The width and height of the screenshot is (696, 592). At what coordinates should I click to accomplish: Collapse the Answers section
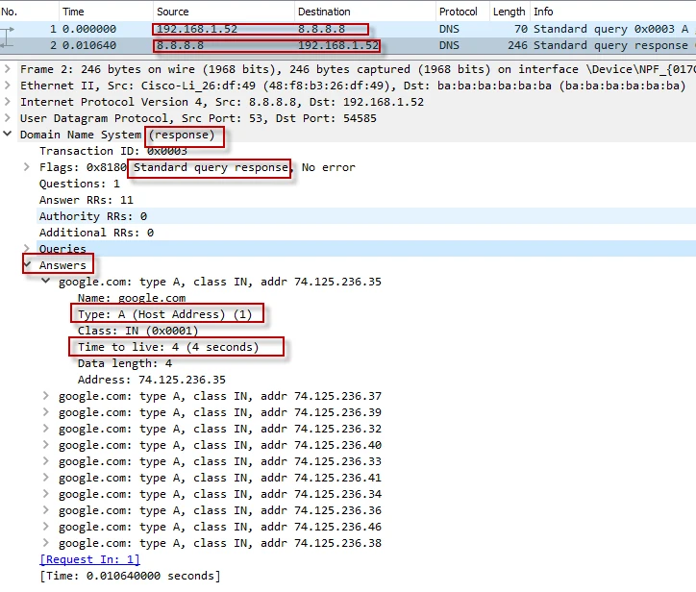click(x=28, y=265)
